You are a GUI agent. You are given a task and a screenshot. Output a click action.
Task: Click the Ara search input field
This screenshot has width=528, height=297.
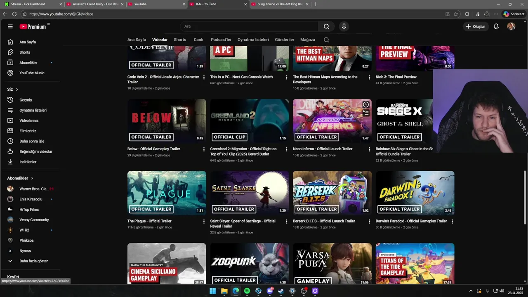coord(249,26)
